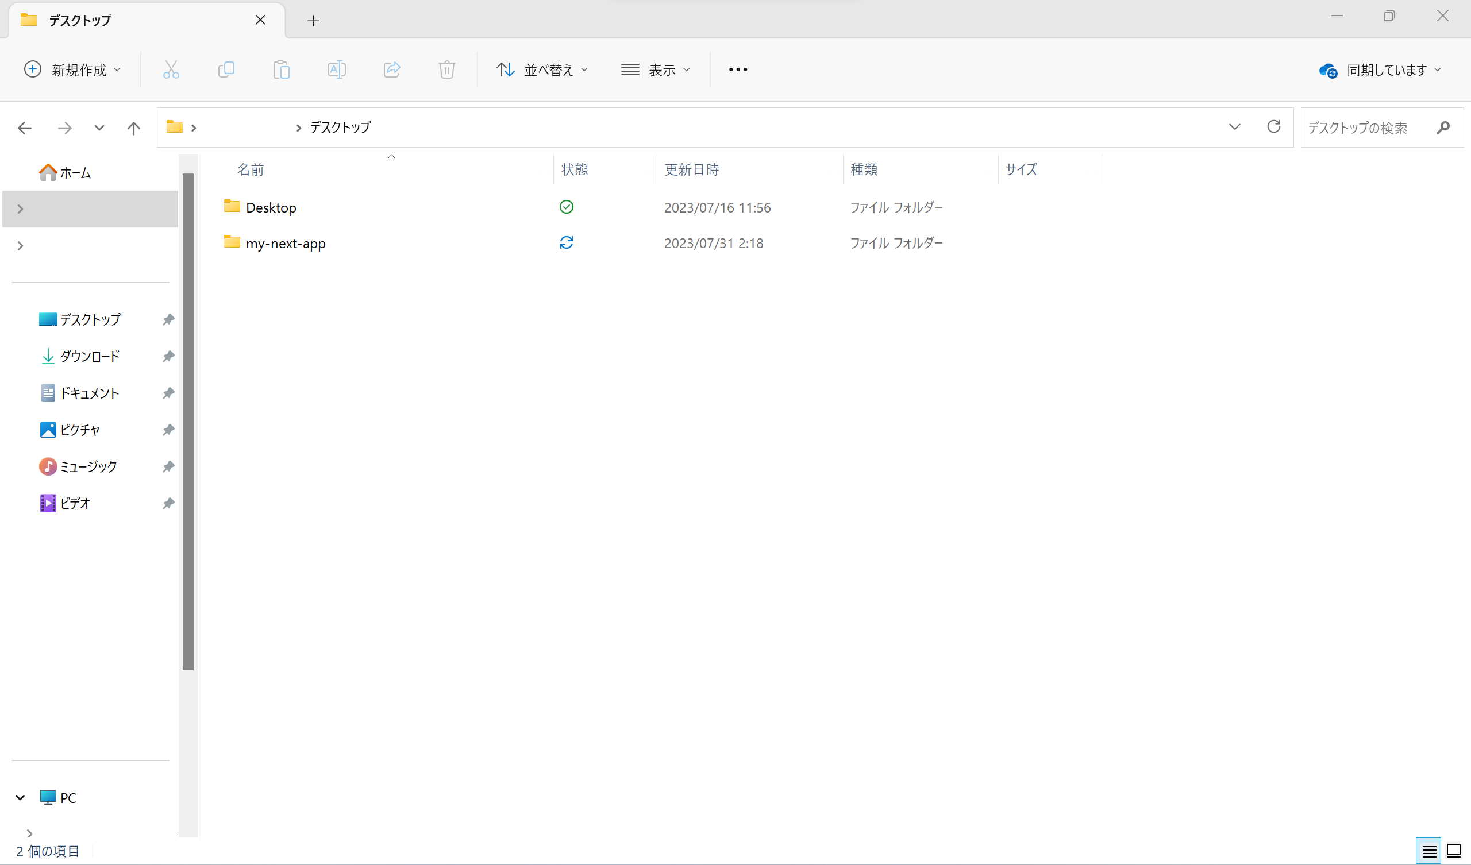
Task: Sort by 種類 column header
Action: [864, 169]
